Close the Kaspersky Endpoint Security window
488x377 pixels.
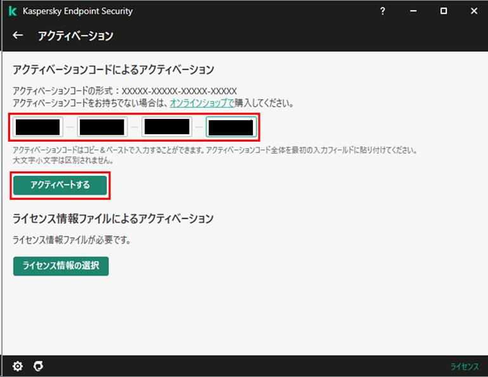pyautogui.click(x=473, y=11)
